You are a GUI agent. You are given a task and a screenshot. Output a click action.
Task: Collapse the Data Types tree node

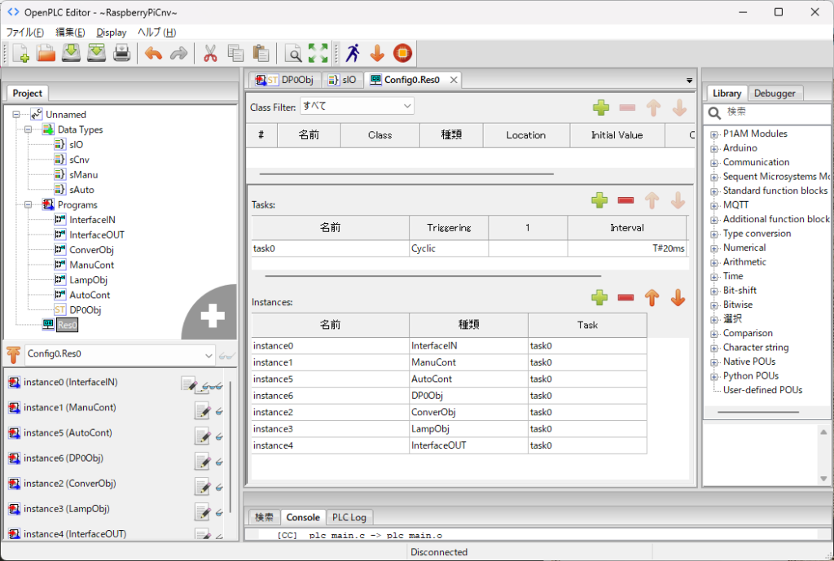[29, 129]
